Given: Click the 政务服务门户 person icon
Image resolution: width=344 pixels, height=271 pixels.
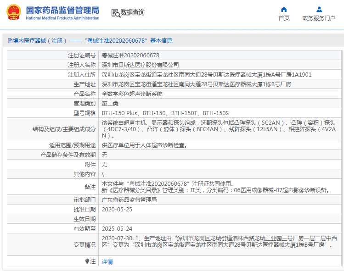Looking at the screenshot, I should click(319, 9).
